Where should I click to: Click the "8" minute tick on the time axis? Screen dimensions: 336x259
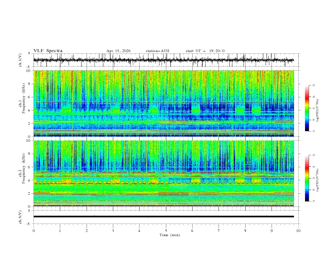click(x=245, y=231)
